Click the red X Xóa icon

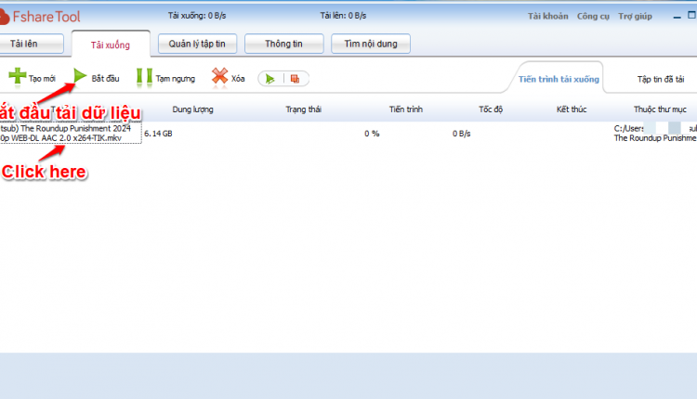point(219,76)
